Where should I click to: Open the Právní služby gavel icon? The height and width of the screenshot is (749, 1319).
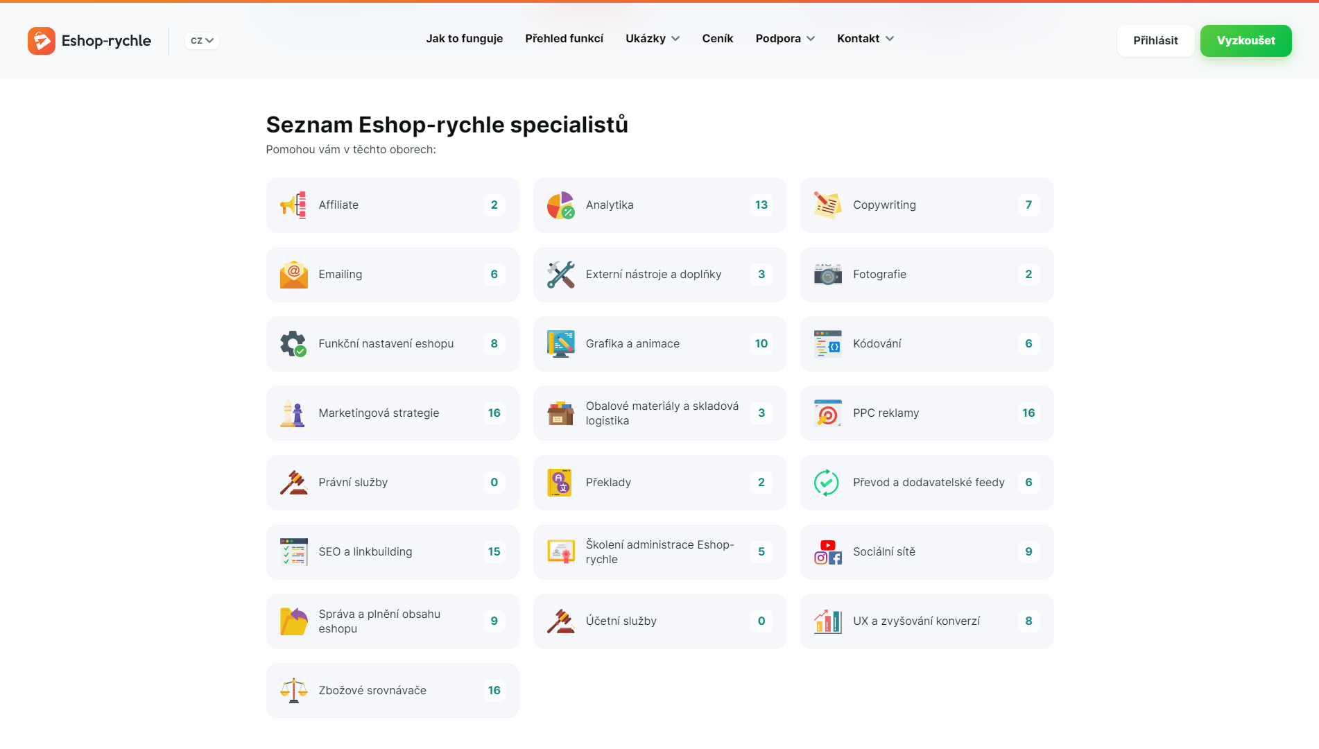coord(293,483)
